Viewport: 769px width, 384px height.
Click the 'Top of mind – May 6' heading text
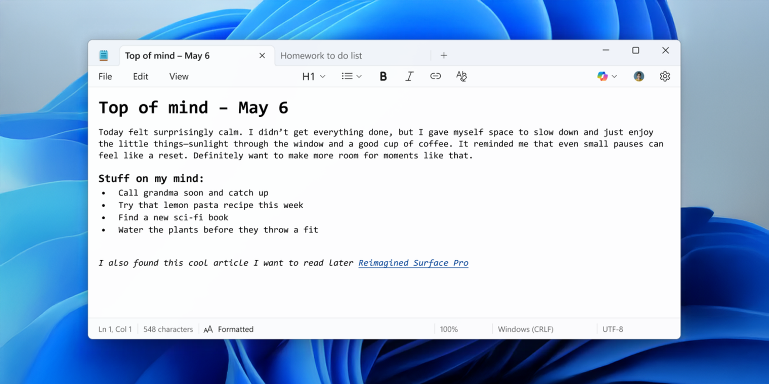pos(193,108)
